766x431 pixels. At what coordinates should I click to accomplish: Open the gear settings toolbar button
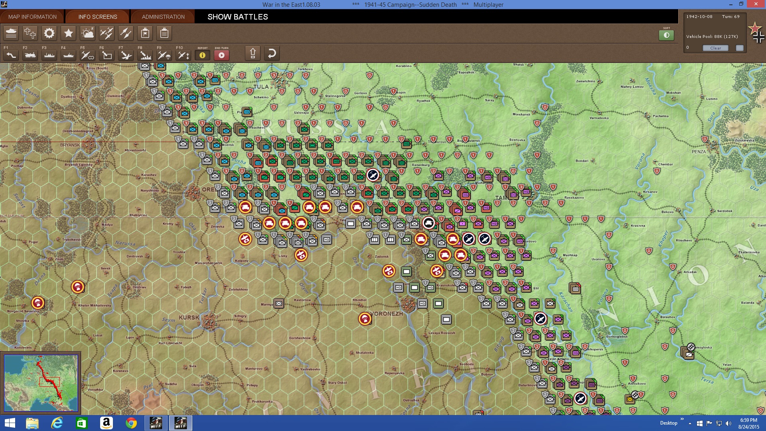click(49, 33)
